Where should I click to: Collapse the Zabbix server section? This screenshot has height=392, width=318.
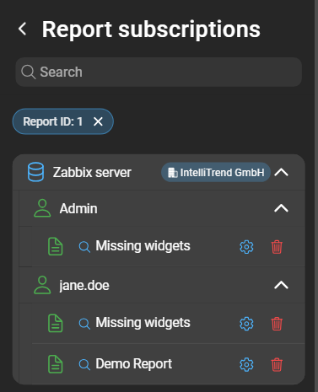pos(281,172)
